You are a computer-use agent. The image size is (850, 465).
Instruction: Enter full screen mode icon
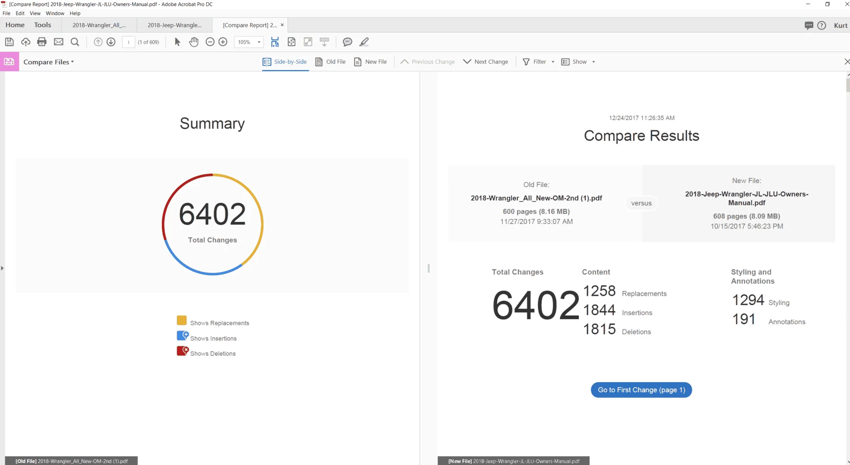[x=308, y=42]
